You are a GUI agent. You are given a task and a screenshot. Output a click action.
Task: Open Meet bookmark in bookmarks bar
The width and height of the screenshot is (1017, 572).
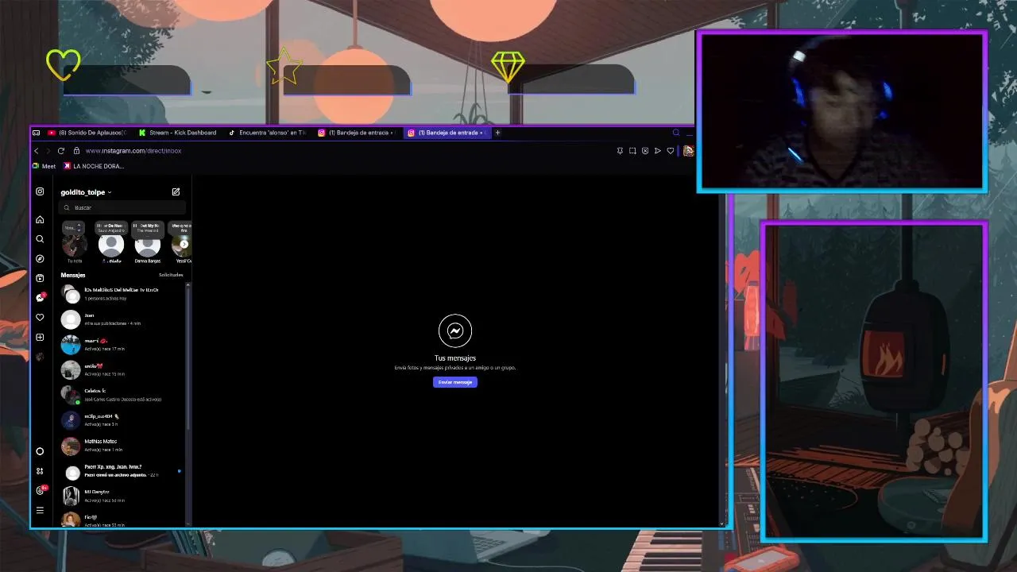tap(44, 166)
